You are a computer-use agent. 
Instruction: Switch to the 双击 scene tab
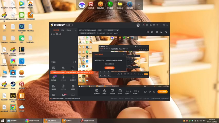coord(63,30)
